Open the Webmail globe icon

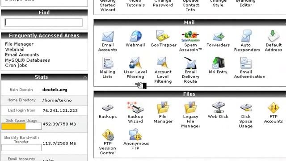(x=135, y=36)
